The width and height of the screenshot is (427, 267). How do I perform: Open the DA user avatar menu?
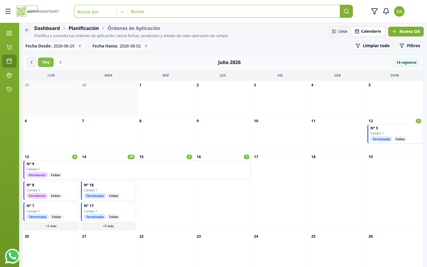(399, 11)
